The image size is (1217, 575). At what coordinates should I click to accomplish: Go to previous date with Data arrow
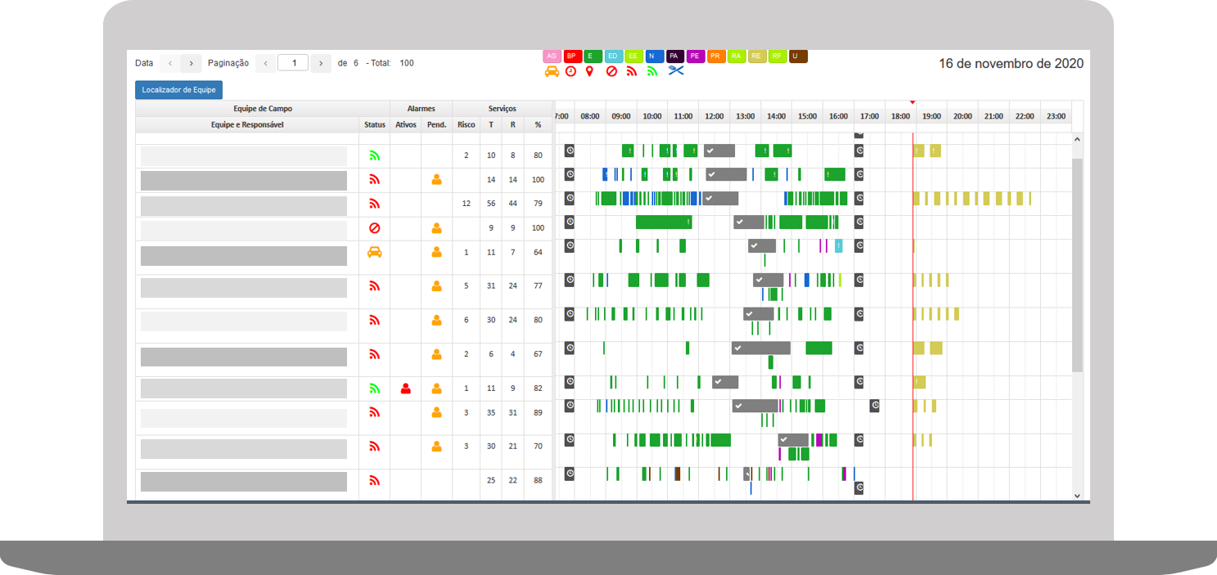(169, 63)
